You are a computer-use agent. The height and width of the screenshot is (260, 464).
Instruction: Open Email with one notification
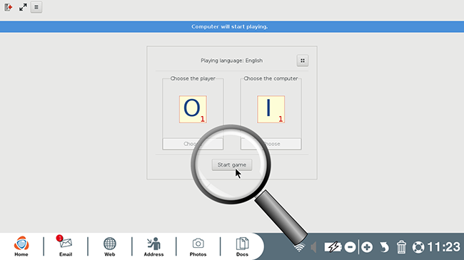66,246
